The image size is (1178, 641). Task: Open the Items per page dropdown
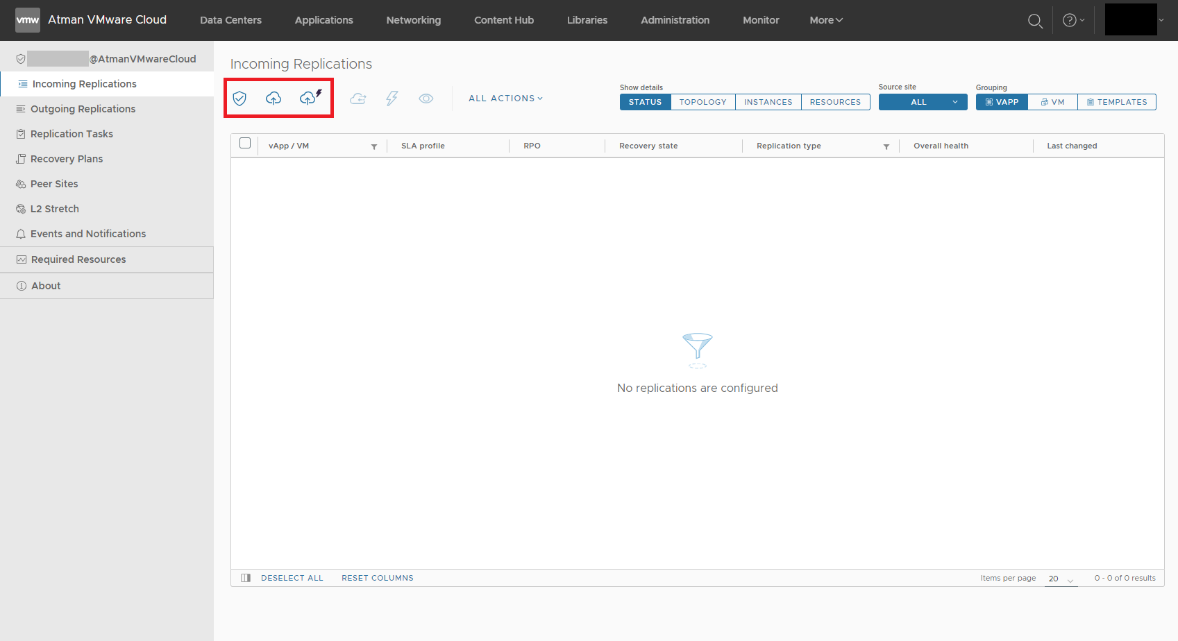pos(1061,579)
